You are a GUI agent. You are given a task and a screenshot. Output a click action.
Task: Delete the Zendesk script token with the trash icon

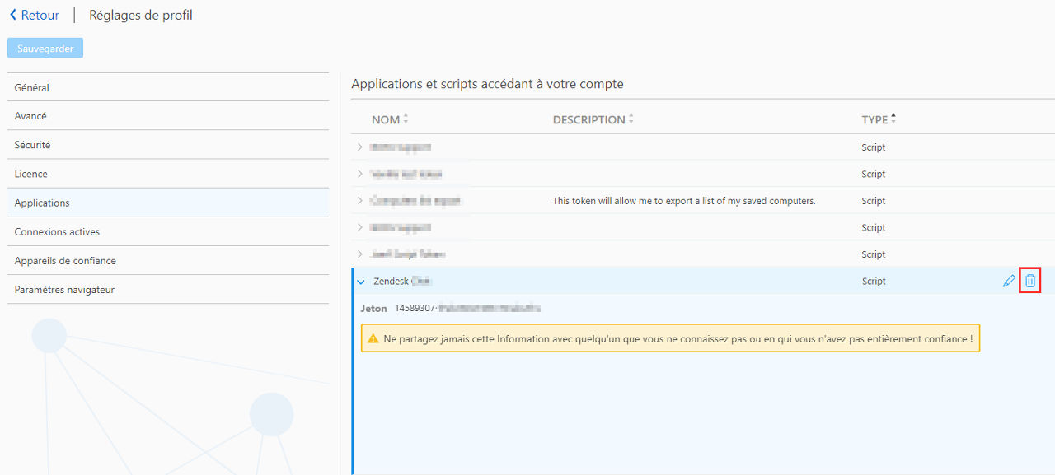1029,282
